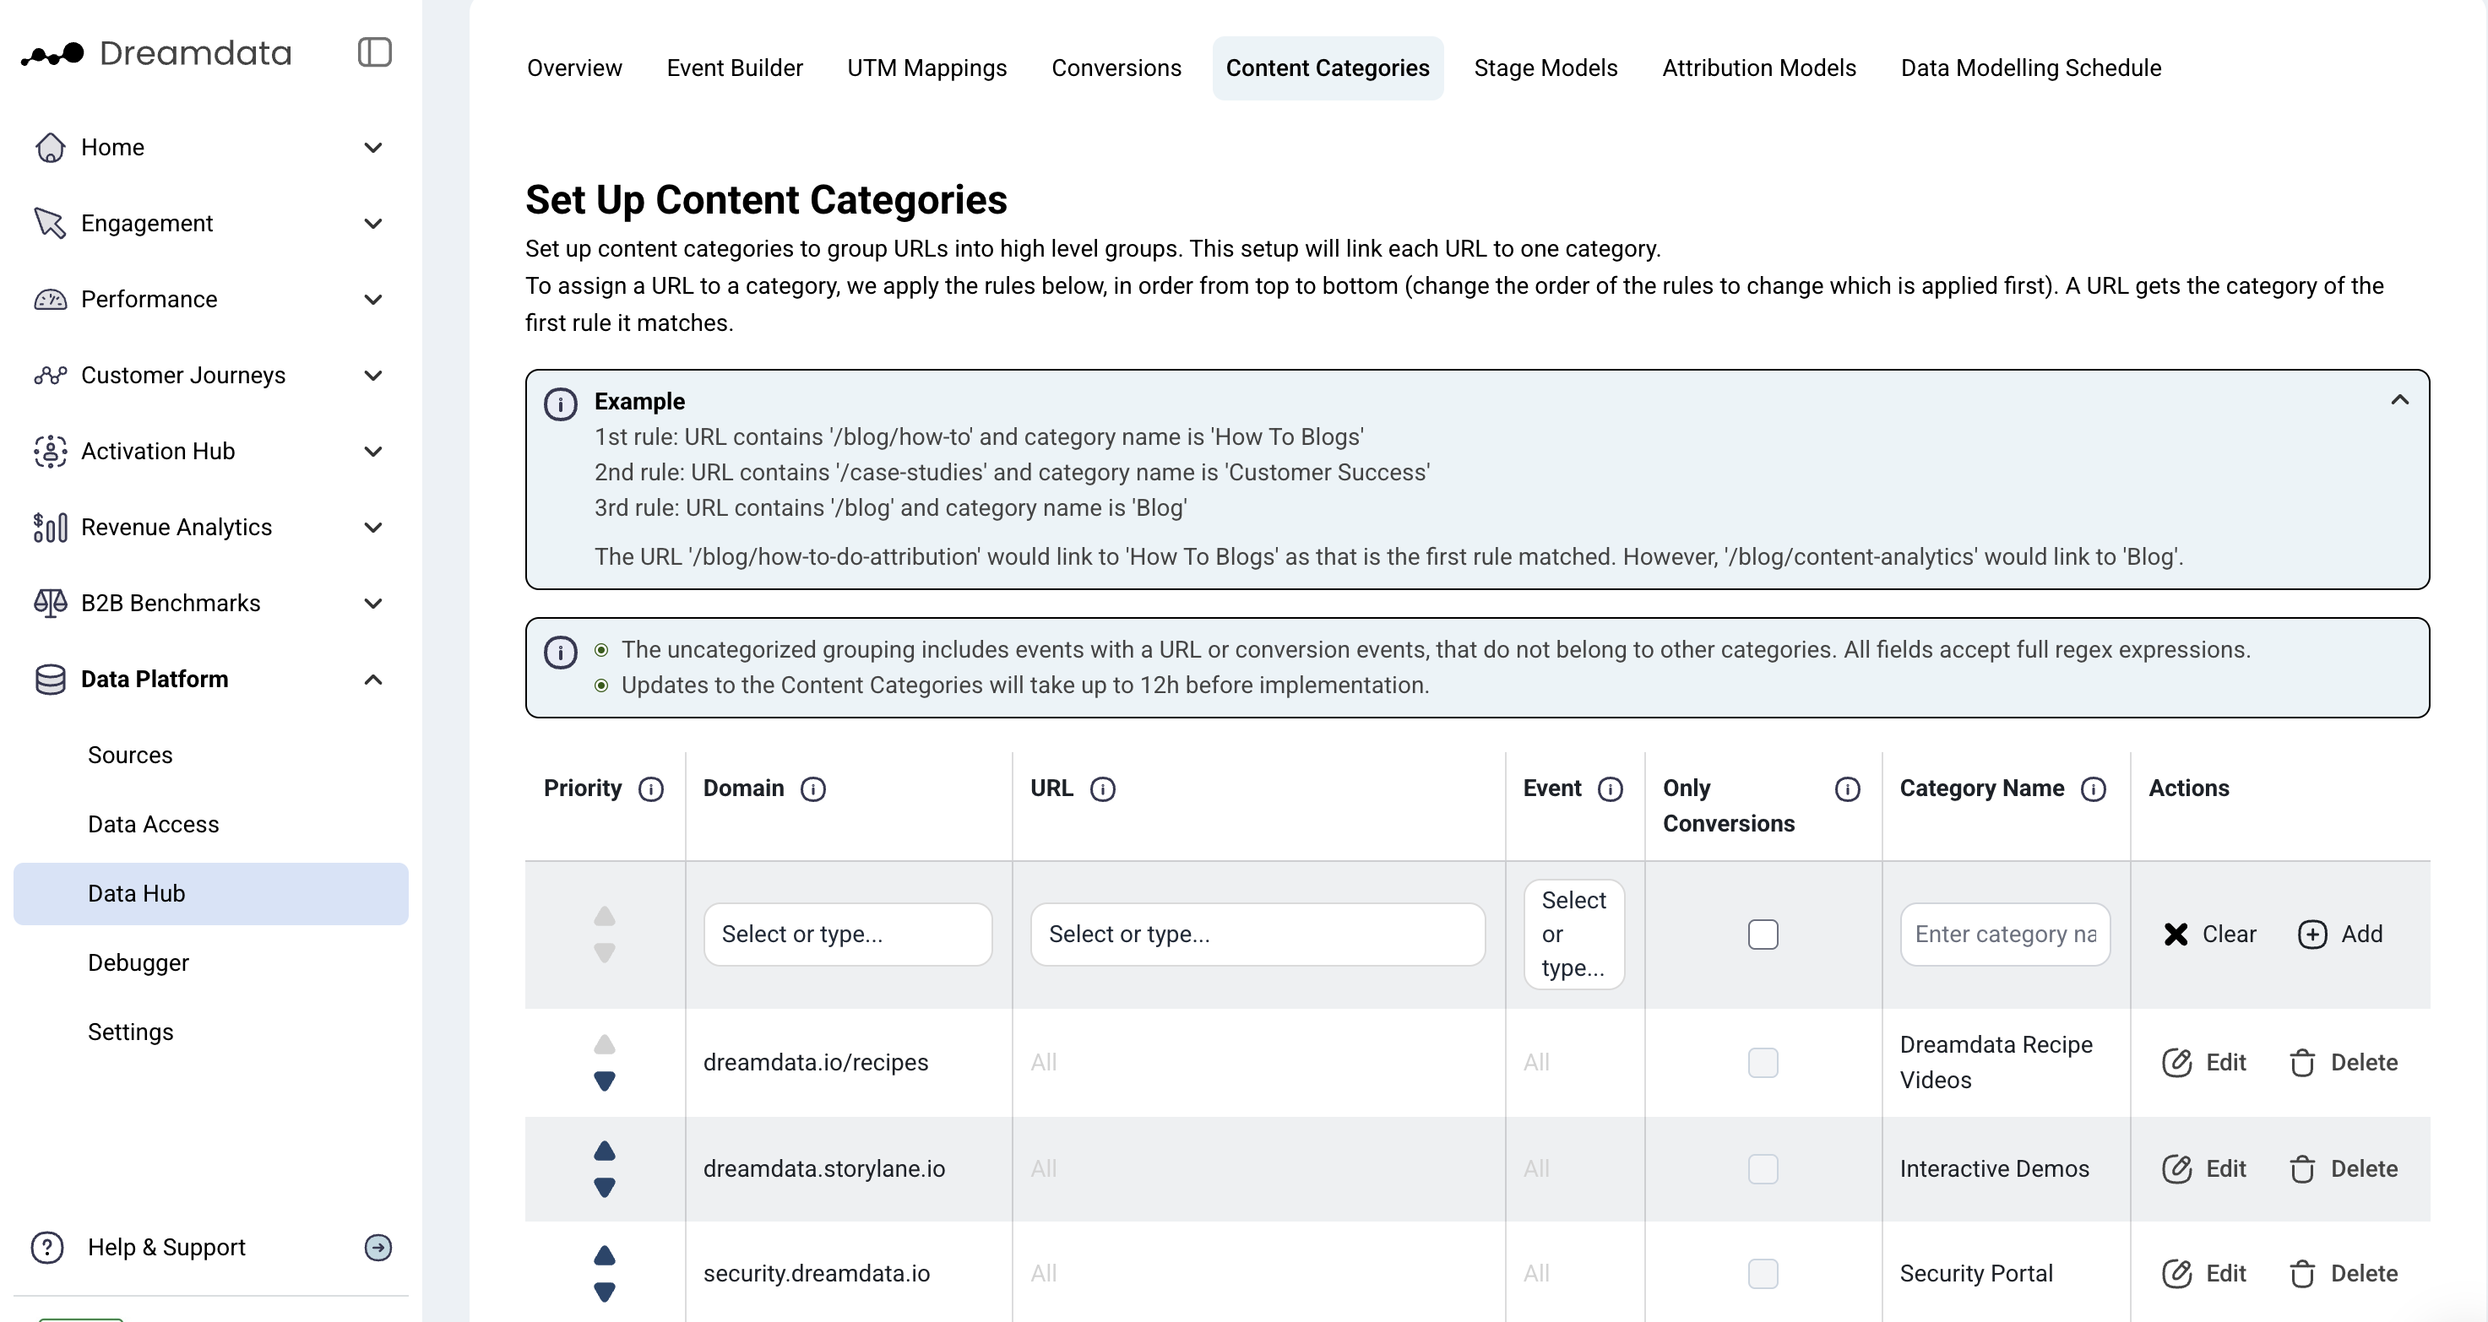The width and height of the screenshot is (2488, 1322).
Task: Toggle Only Conversions checkbox for Security Portal
Action: [x=1763, y=1274]
